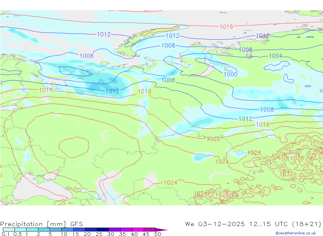Screen dimensions: 323x236
Task: Click the blue '1004' isobar label
Action: click(x=276, y=56)
